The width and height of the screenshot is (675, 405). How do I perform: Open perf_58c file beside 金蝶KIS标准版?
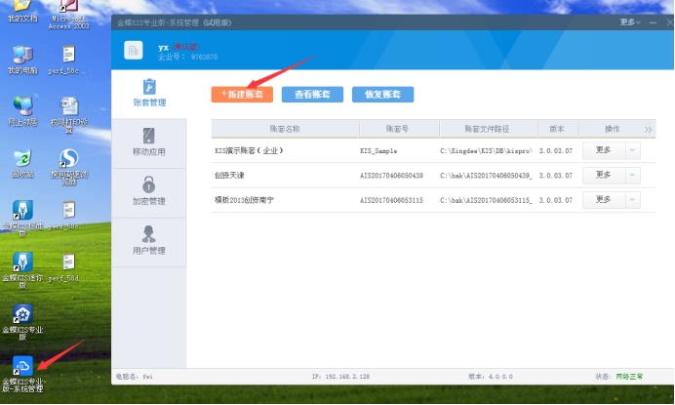69,216
